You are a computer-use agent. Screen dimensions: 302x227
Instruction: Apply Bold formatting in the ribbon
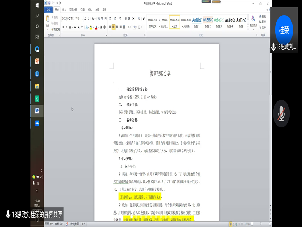(63, 27)
